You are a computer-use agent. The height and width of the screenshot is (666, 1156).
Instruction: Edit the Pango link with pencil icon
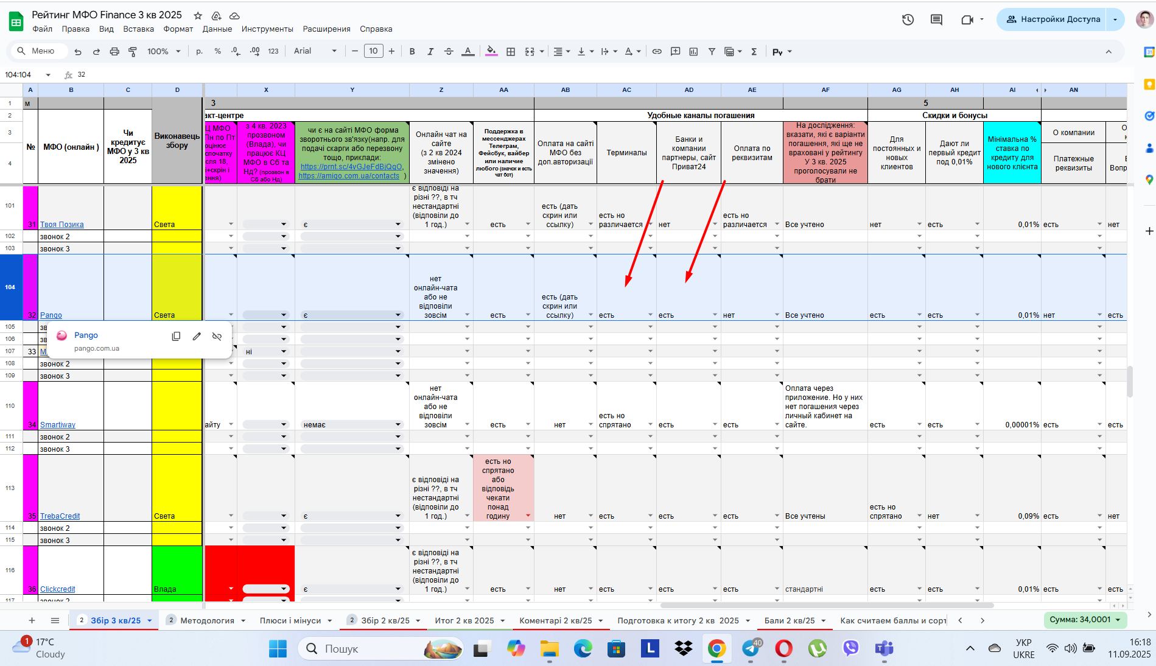197,336
